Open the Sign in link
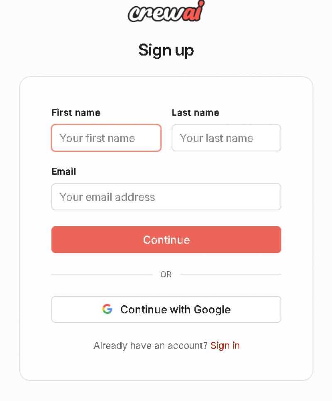 [225, 345]
